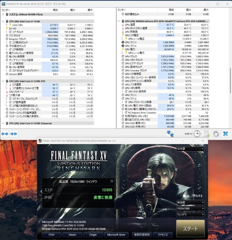This screenshot has height=240, width=232.
Task: Select the GPU 温度 current value 41.7 °C
Action: point(170,25)
